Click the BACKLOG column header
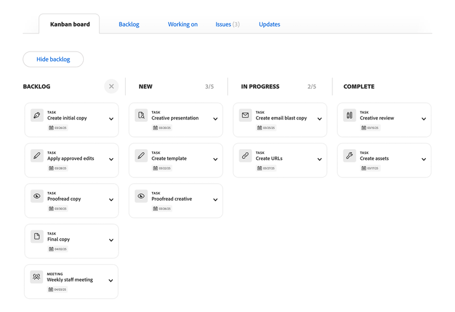 [36, 86]
